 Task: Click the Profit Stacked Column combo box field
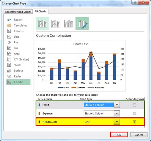[x=99, y=105]
